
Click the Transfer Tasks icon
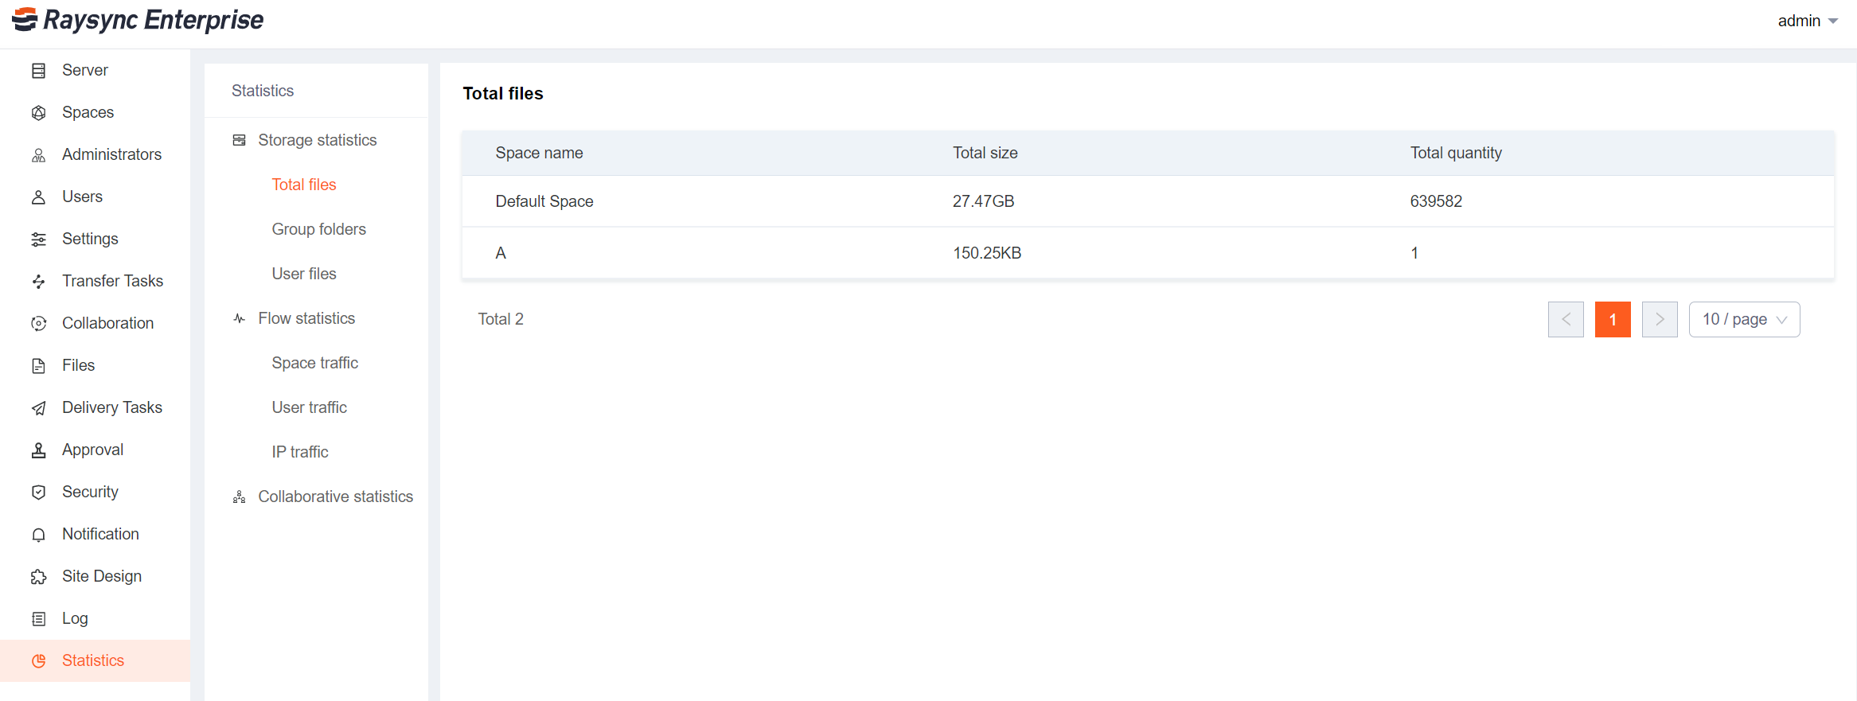pyautogui.click(x=38, y=282)
